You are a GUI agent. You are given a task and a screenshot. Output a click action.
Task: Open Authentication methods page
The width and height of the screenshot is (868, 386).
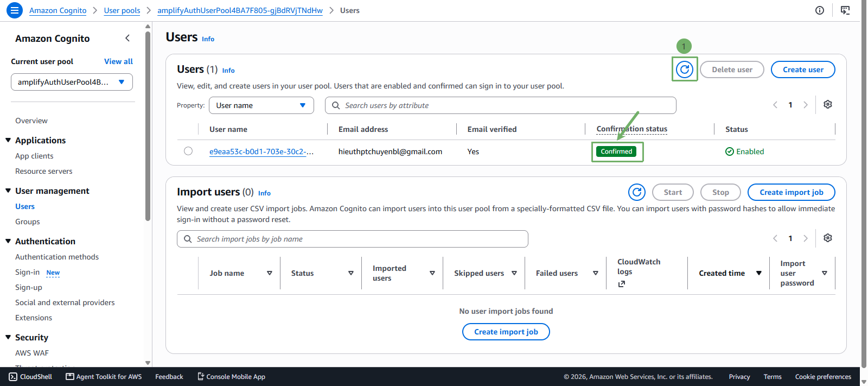[57, 257]
